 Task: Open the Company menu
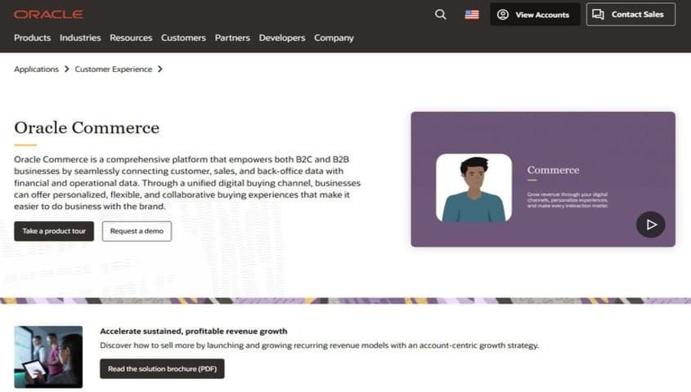click(x=334, y=38)
